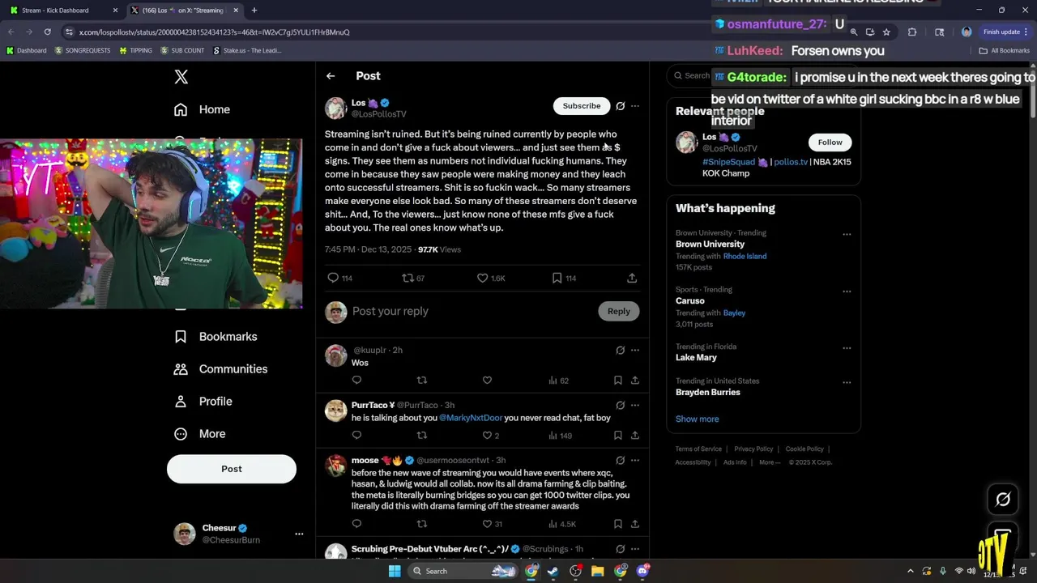Open the floating Grok button
1037x583 pixels.
pyautogui.click(x=1003, y=500)
